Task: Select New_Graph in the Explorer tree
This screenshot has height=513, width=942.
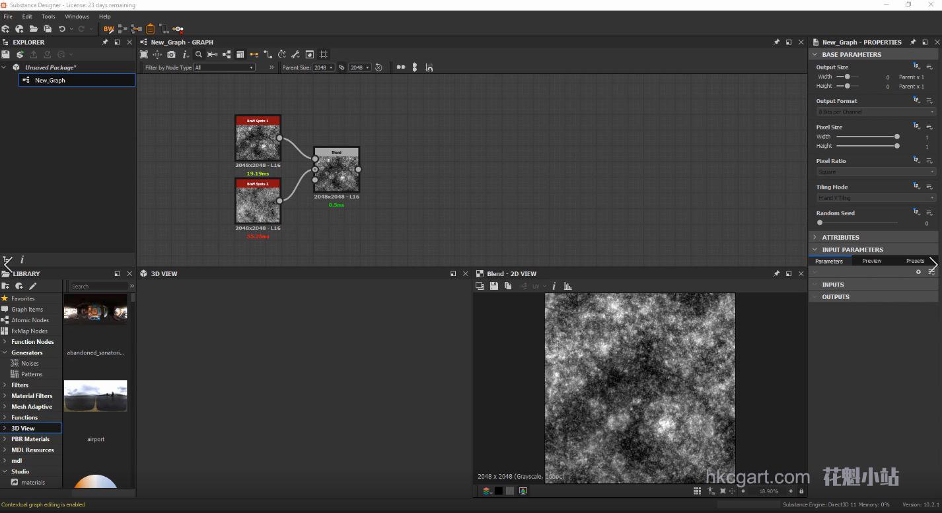Action: [x=77, y=80]
